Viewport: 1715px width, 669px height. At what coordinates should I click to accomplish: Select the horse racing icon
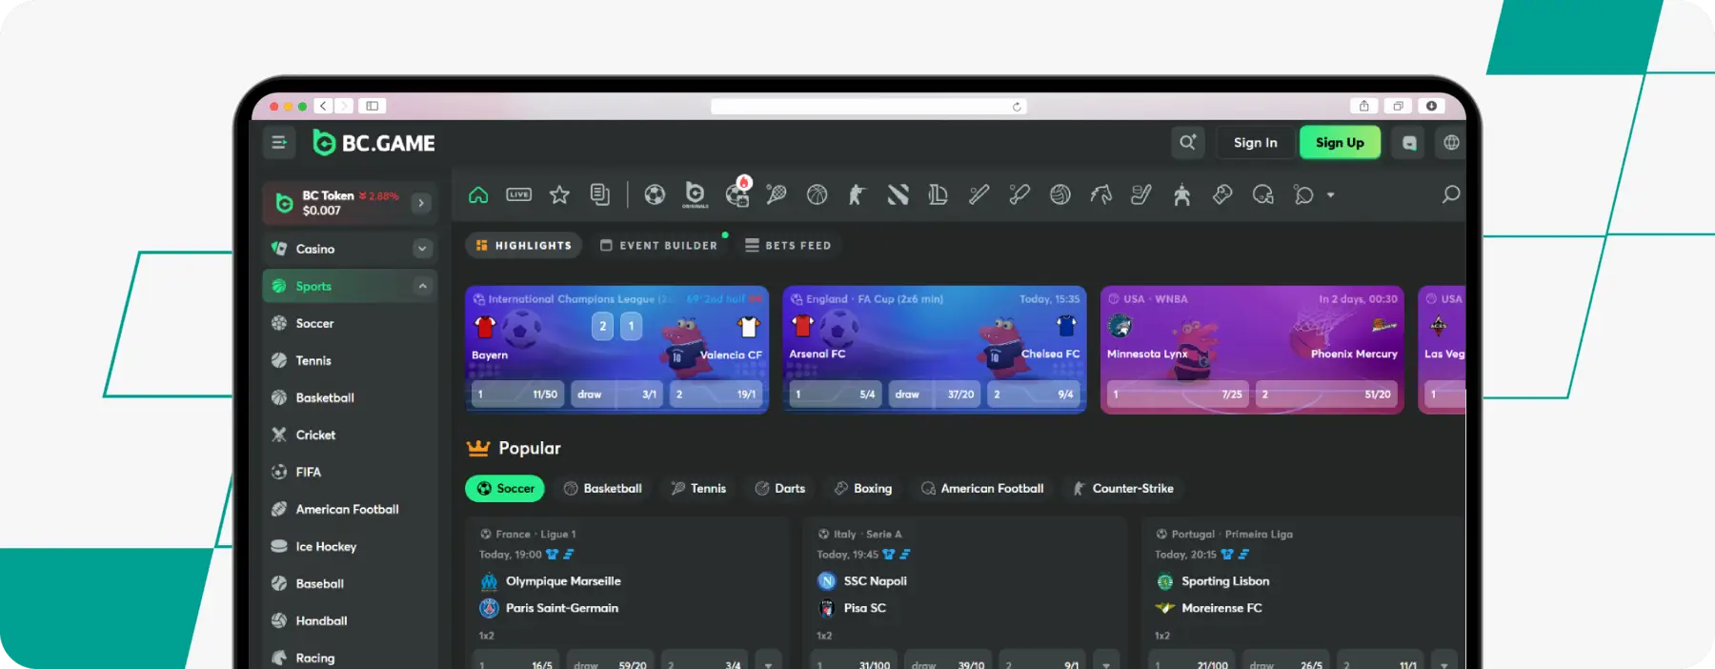pyautogui.click(x=1100, y=194)
